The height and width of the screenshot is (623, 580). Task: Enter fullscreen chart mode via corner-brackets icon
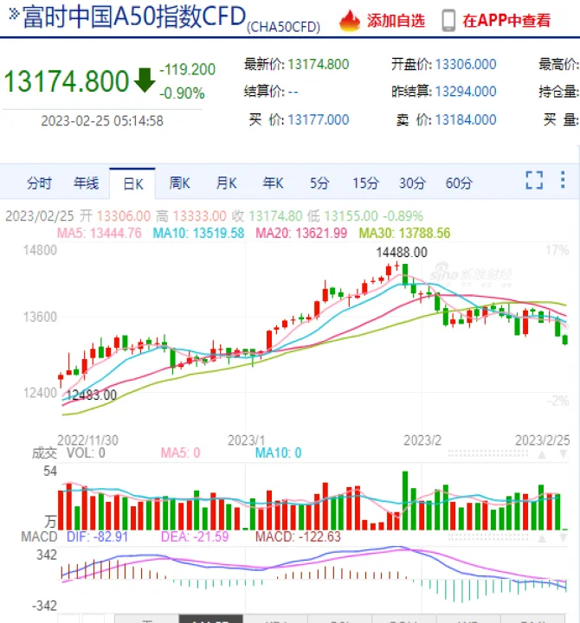pyautogui.click(x=534, y=180)
